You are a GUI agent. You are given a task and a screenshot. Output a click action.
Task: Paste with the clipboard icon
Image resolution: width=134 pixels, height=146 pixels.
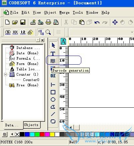82,22
